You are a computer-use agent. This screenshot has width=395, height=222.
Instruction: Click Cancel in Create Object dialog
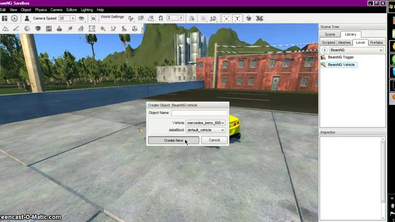(x=214, y=140)
